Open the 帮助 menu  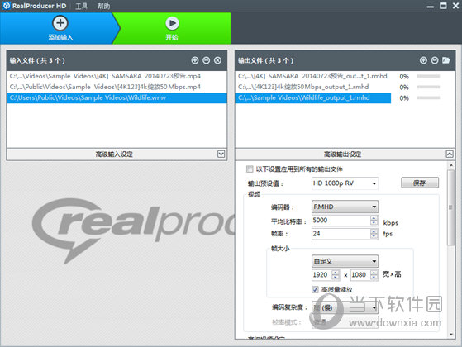coord(103,6)
